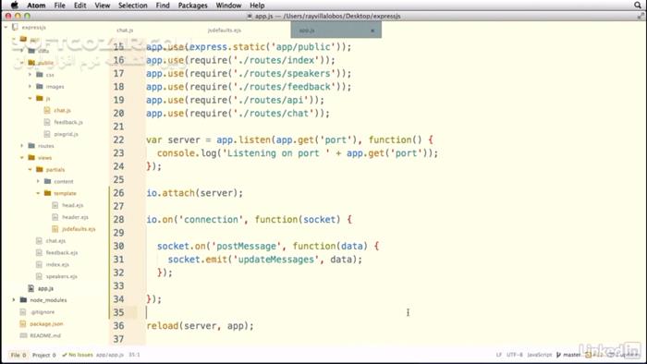The width and height of the screenshot is (647, 364).
Task: Collapse the partials folder arrow
Action: [x=30, y=169]
